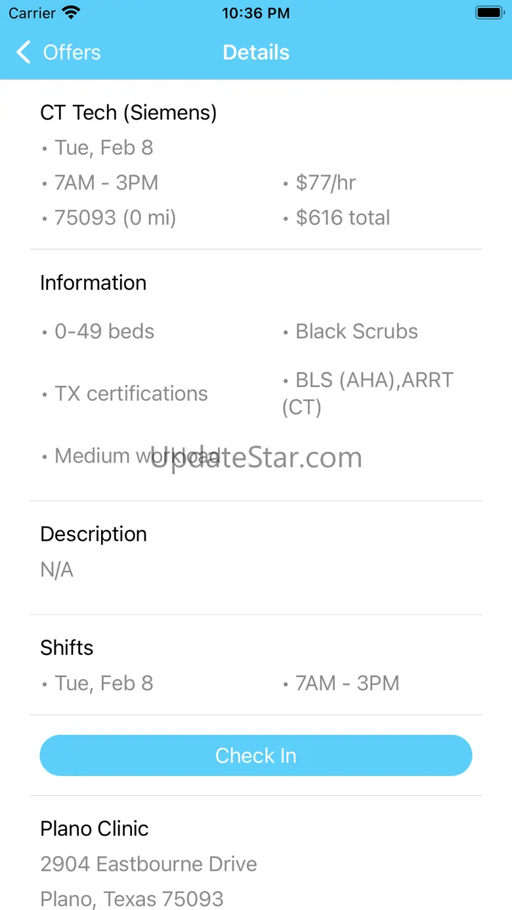Tap the Black Scrubs requirement
512x910 pixels.
tap(356, 331)
